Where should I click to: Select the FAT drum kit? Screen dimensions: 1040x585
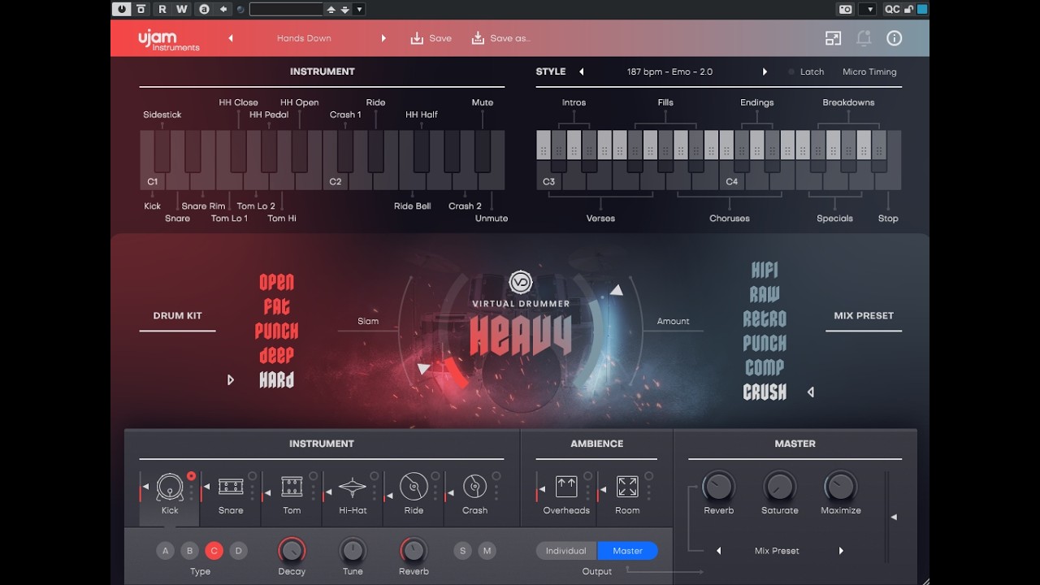[x=276, y=306]
